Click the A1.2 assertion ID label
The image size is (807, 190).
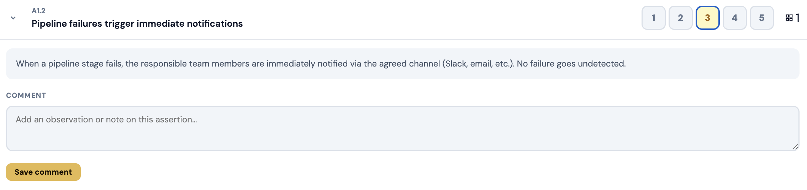pos(38,11)
